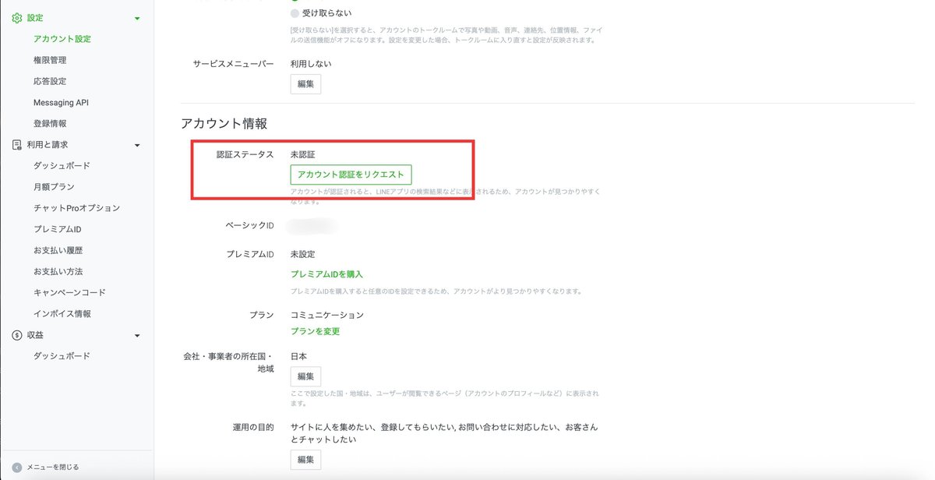Click the 認証ステータス label
935x480 pixels.
coord(245,154)
